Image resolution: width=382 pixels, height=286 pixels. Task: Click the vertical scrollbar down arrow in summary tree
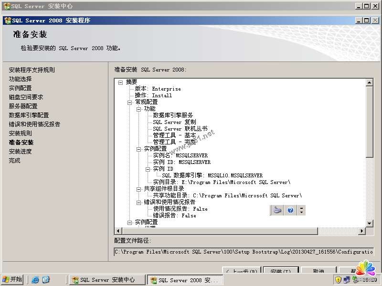(369, 224)
